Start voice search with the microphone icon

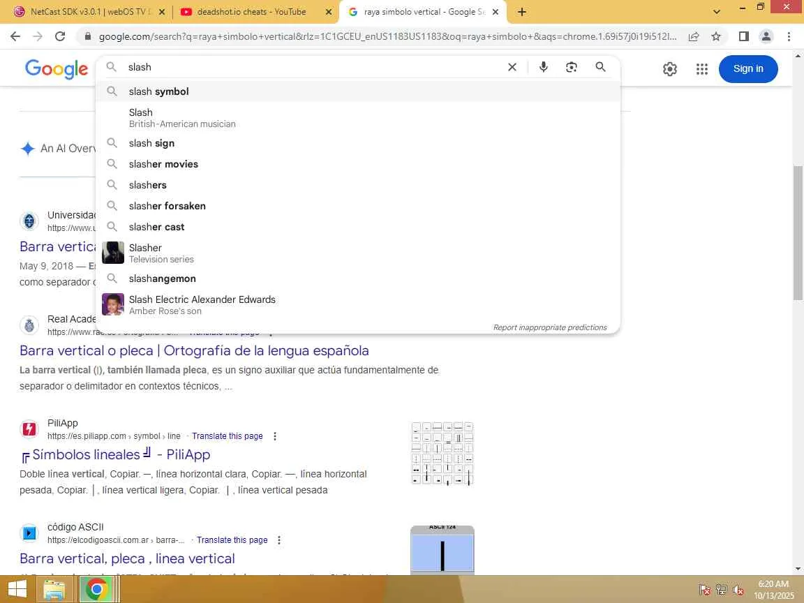[544, 67]
